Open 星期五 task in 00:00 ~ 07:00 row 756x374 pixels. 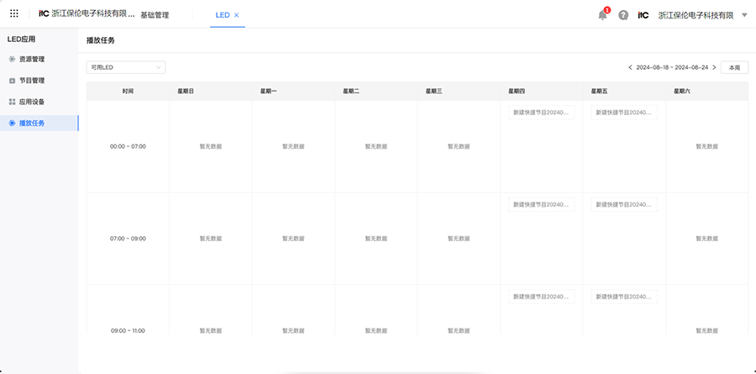coord(624,112)
